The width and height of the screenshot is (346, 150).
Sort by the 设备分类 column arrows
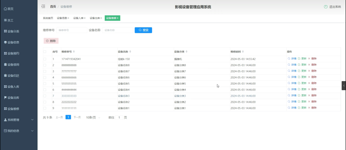point(186,52)
